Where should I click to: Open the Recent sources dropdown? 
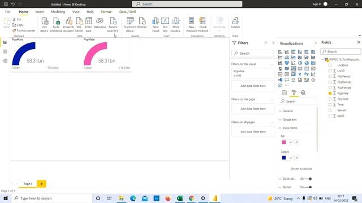pos(113,25)
